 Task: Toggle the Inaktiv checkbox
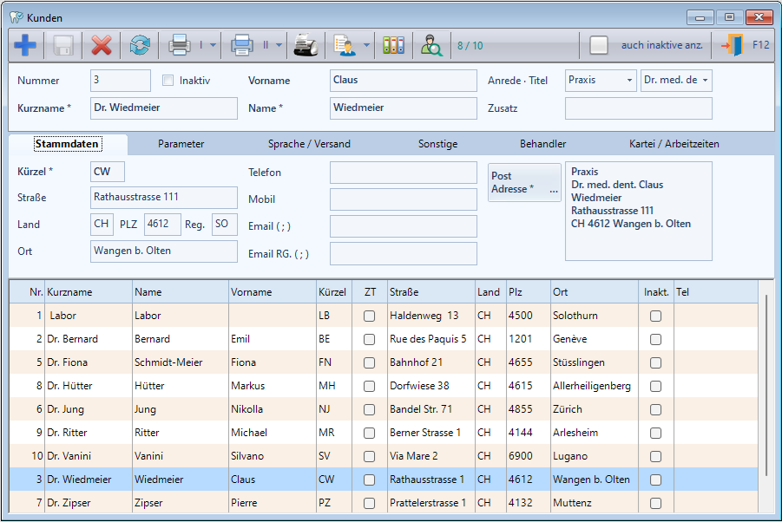168,81
